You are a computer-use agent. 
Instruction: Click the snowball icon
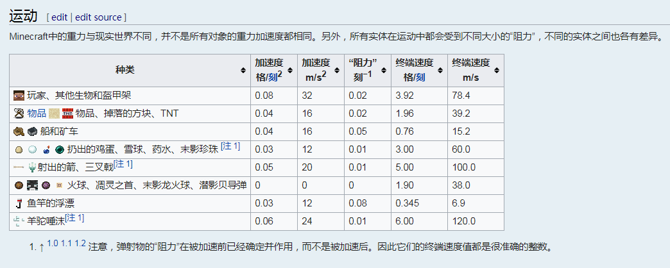coord(32,149)
